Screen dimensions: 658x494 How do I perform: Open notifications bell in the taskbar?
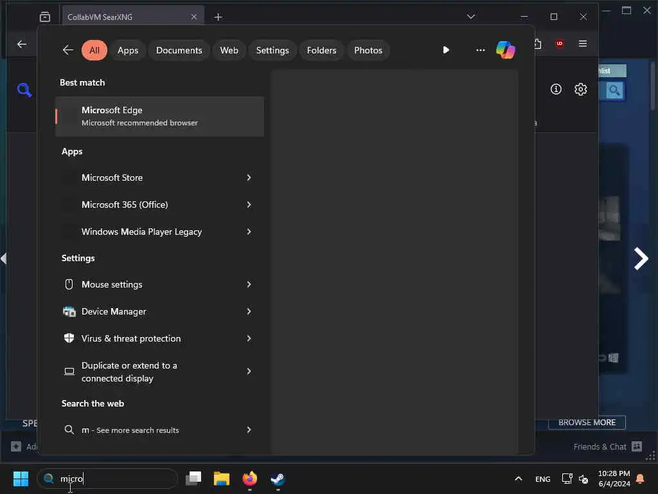coord(640,479)
